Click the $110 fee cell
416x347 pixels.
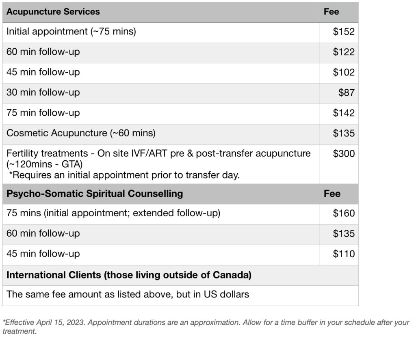344,254
